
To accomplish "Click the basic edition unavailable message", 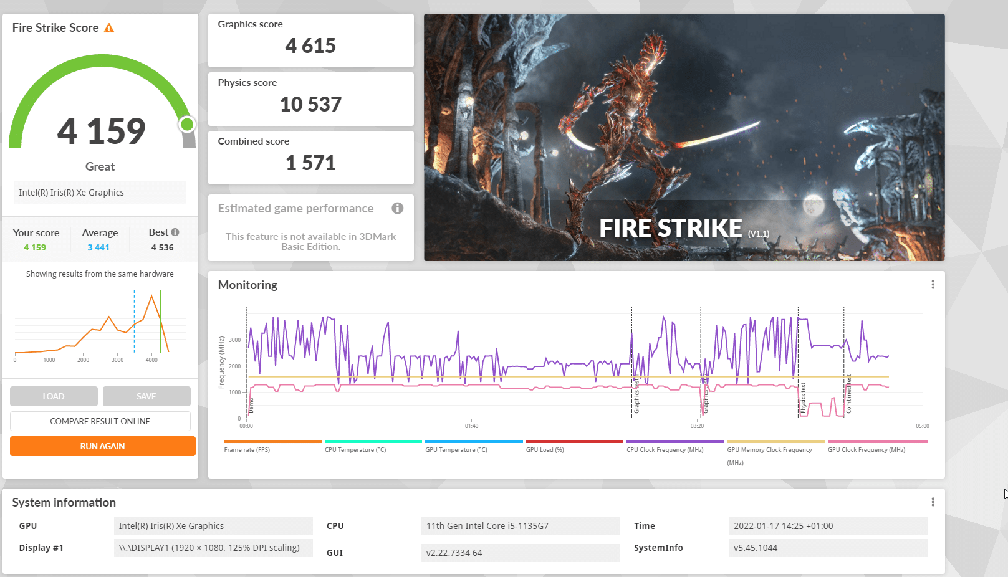I will pos(310,241).
